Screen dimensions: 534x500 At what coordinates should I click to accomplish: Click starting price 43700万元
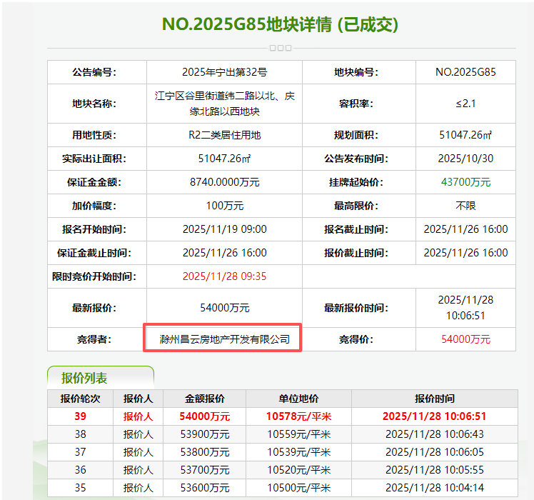click(465, 182)
